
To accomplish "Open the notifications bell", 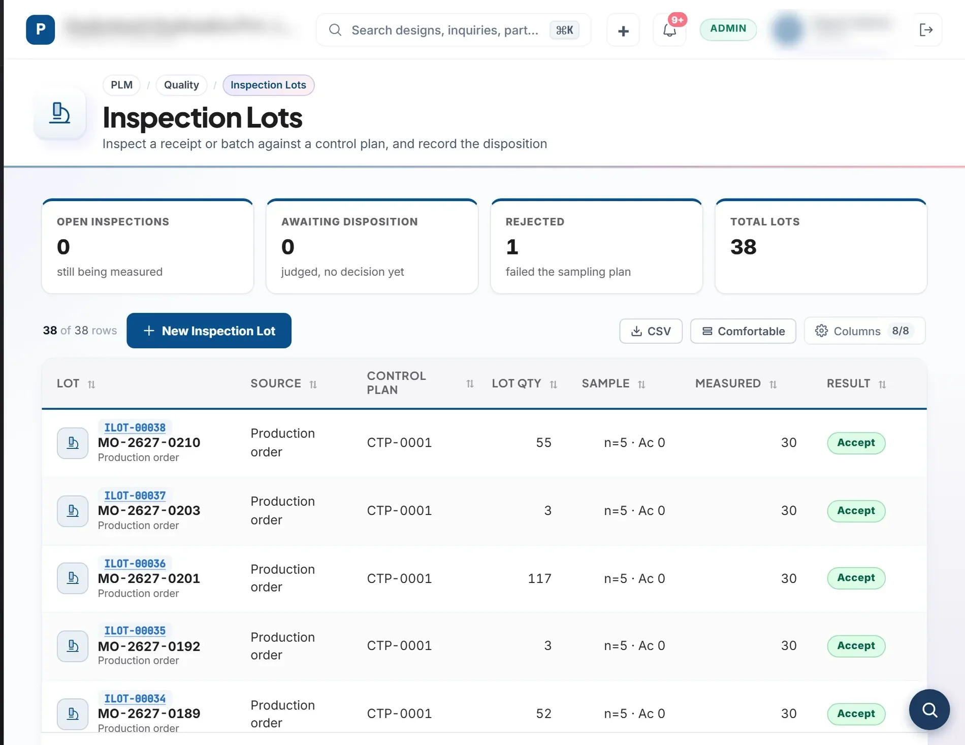I will [x=669, y=30].
